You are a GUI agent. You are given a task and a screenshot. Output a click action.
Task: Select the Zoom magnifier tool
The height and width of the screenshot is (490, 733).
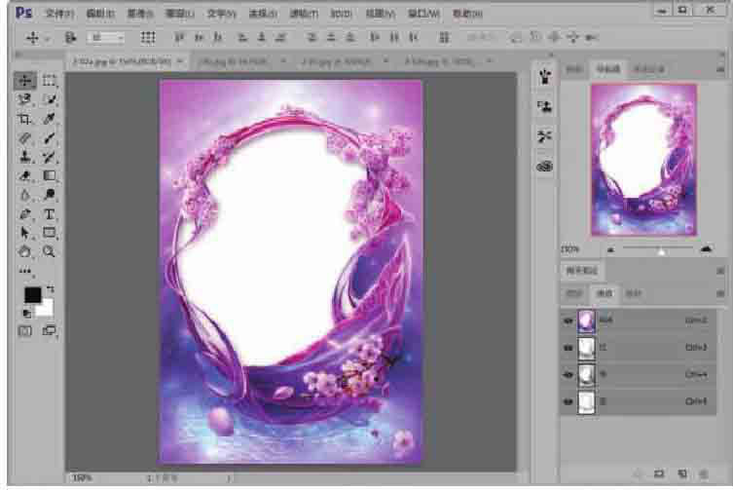(x=49, y=251)
